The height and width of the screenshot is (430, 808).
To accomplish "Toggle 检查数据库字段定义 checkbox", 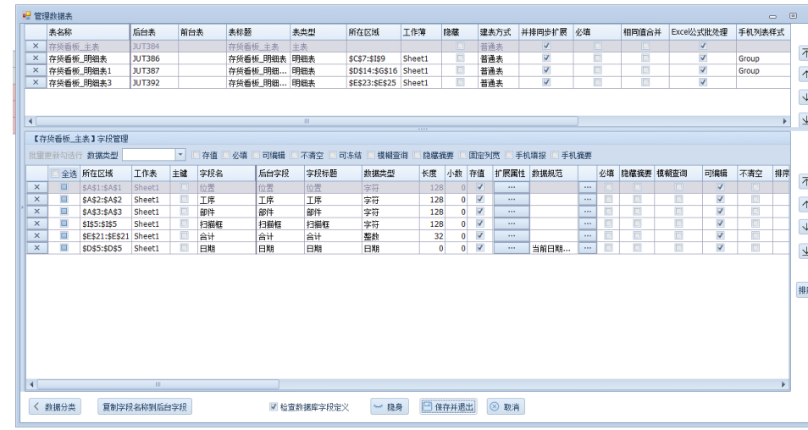I will tap(273, 407).
